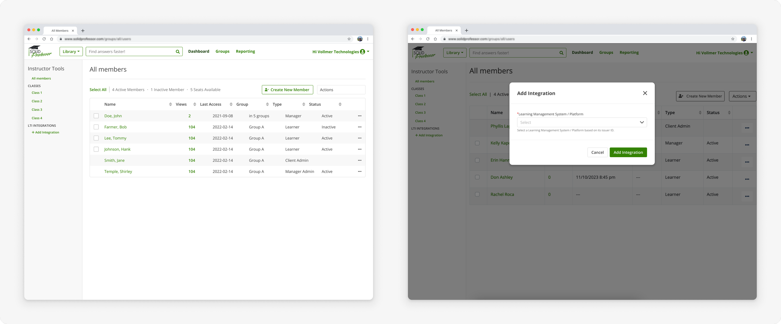Check the box for Lee, Tommy

click(x=96, y=138)
